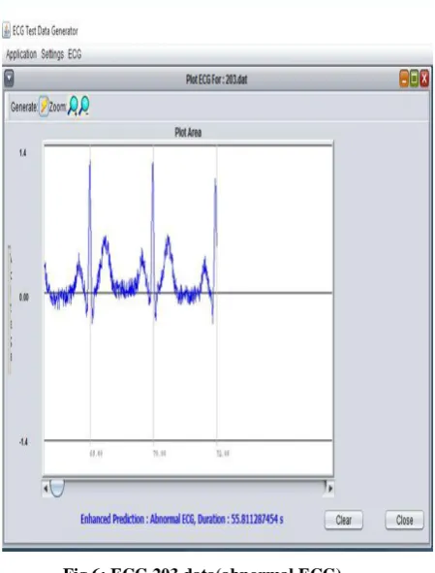
Task: Click the scrollbar right arrow
Action: point(330,489)
